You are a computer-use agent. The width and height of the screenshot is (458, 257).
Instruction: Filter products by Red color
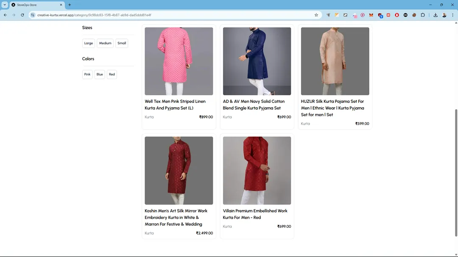pos(112,75)
